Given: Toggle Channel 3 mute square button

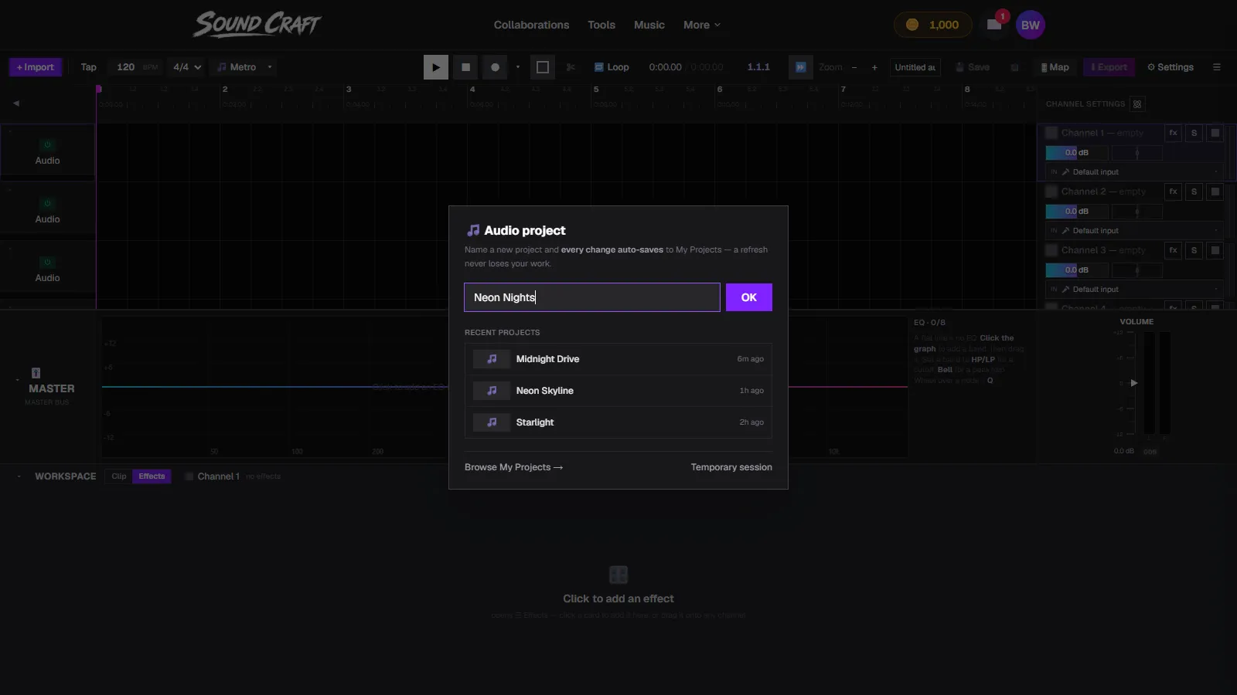Looking at the screenshot, I should [1215, 250].
